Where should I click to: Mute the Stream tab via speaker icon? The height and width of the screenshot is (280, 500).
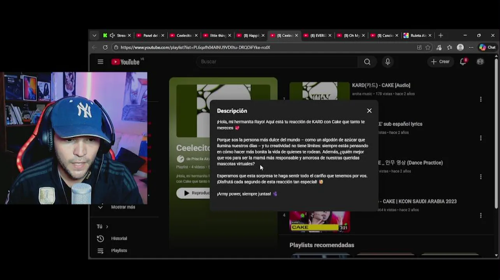point(112,35)
